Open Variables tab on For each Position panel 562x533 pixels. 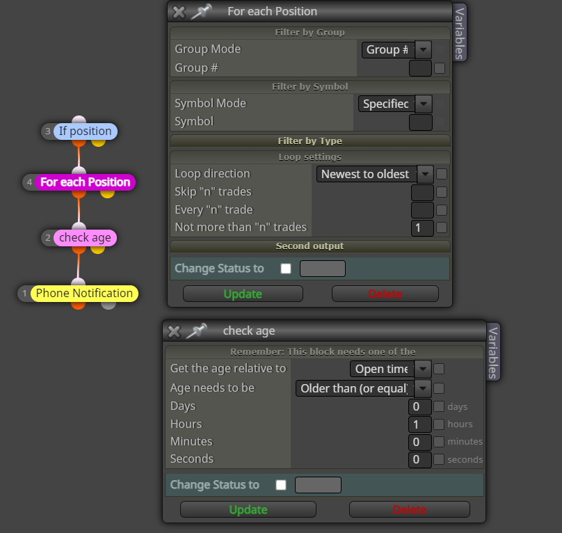[x=460, y=33]
